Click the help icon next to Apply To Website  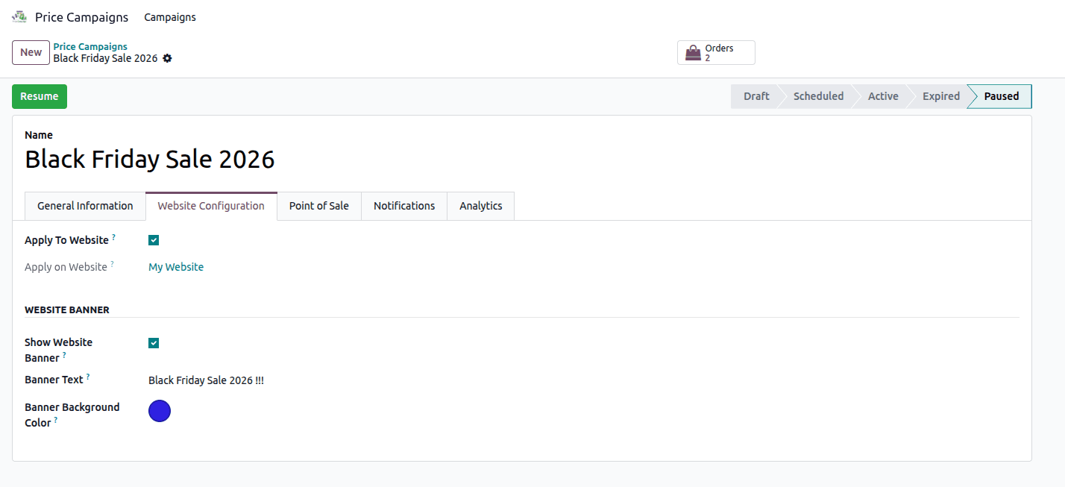[x=115, y=236]
